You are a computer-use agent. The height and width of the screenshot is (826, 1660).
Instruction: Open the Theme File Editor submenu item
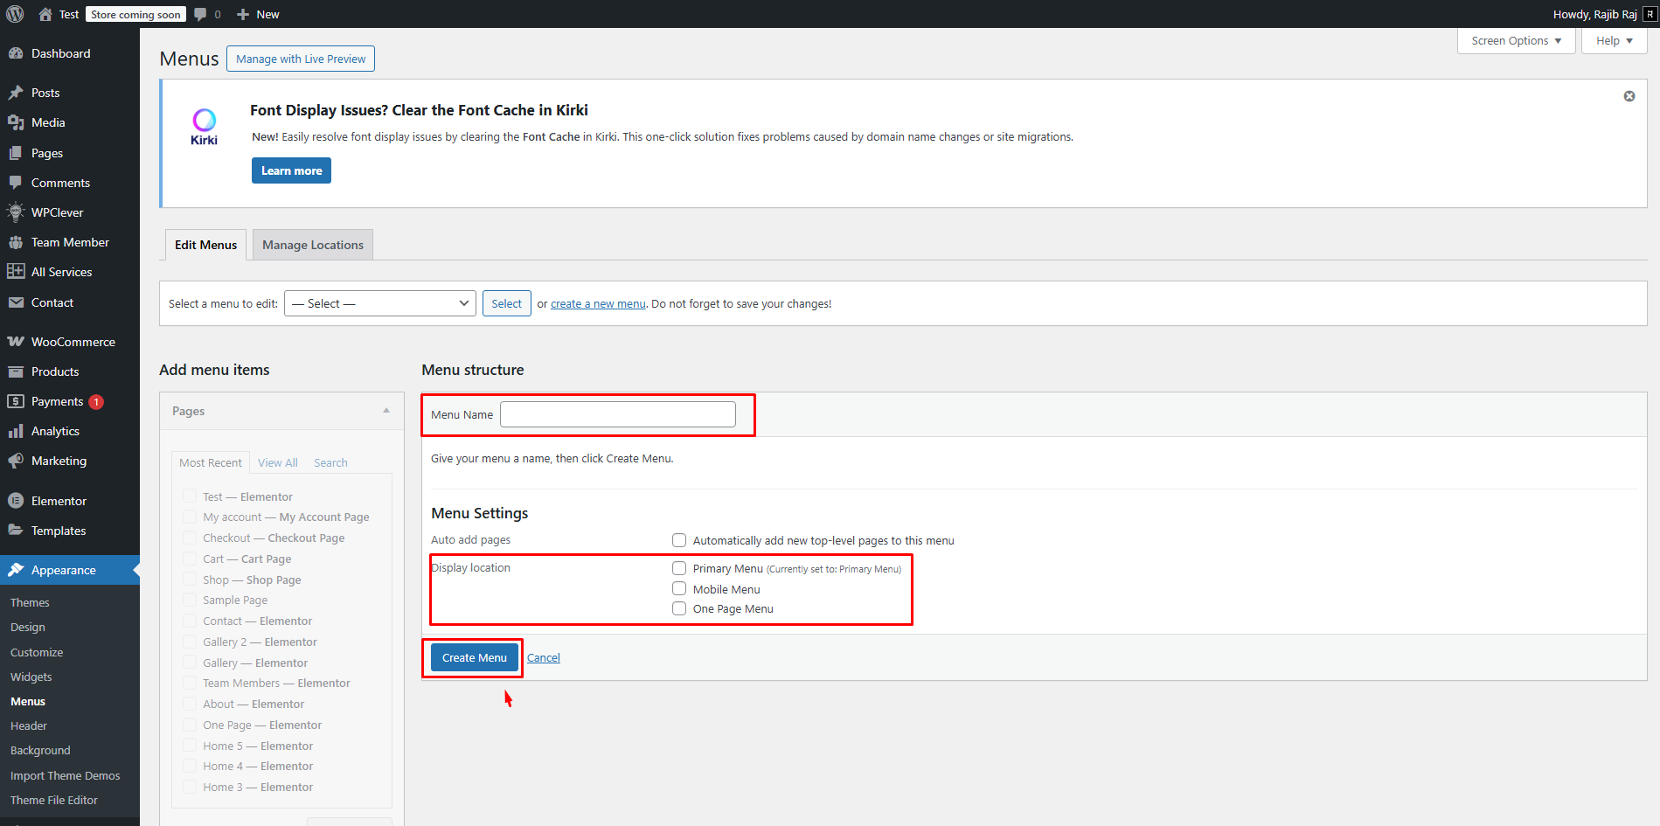54,800
